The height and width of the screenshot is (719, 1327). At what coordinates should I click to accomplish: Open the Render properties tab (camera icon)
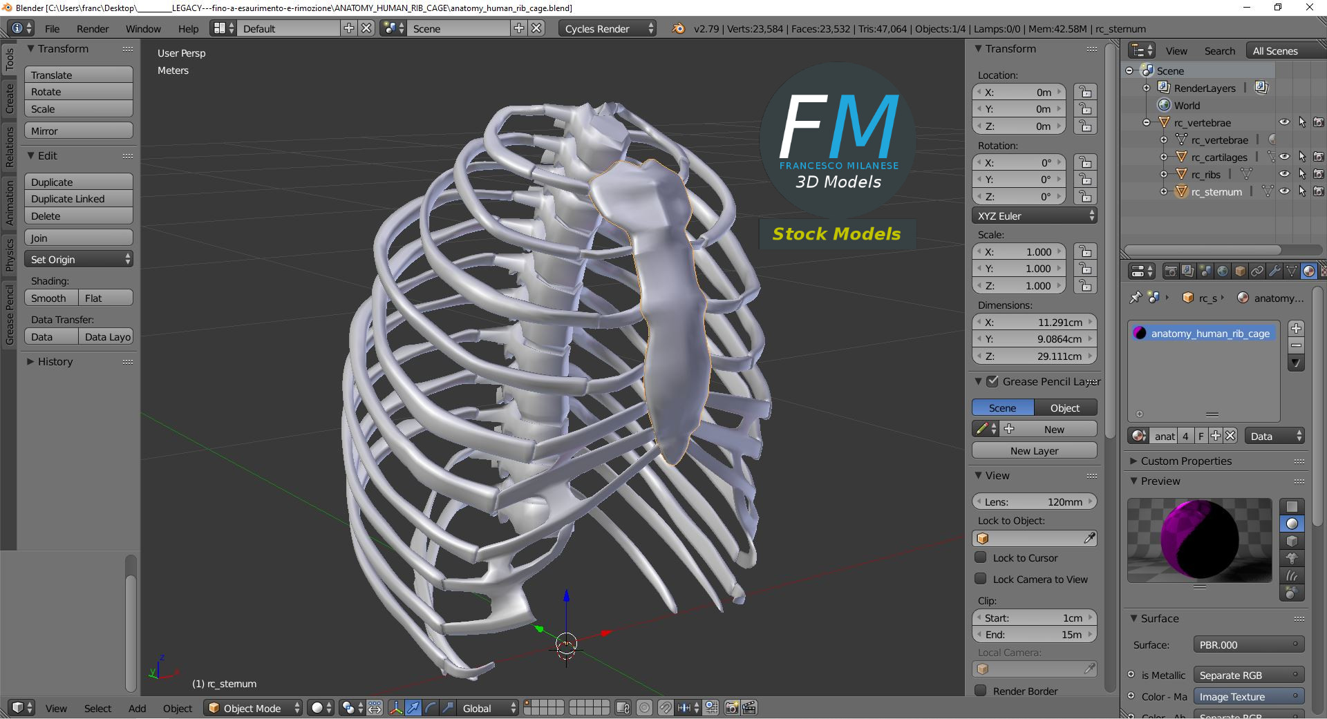pos(1170,271)
